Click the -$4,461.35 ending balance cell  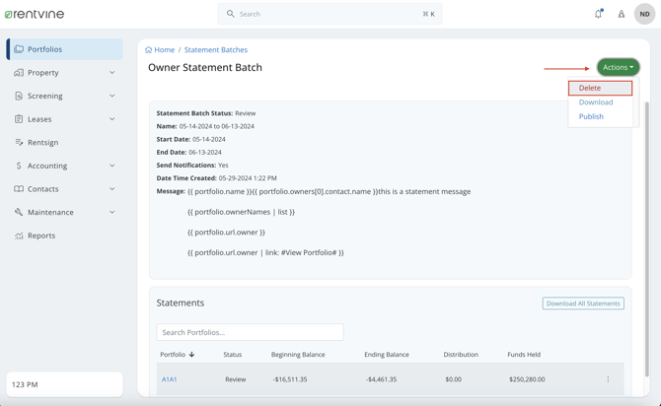381,379
